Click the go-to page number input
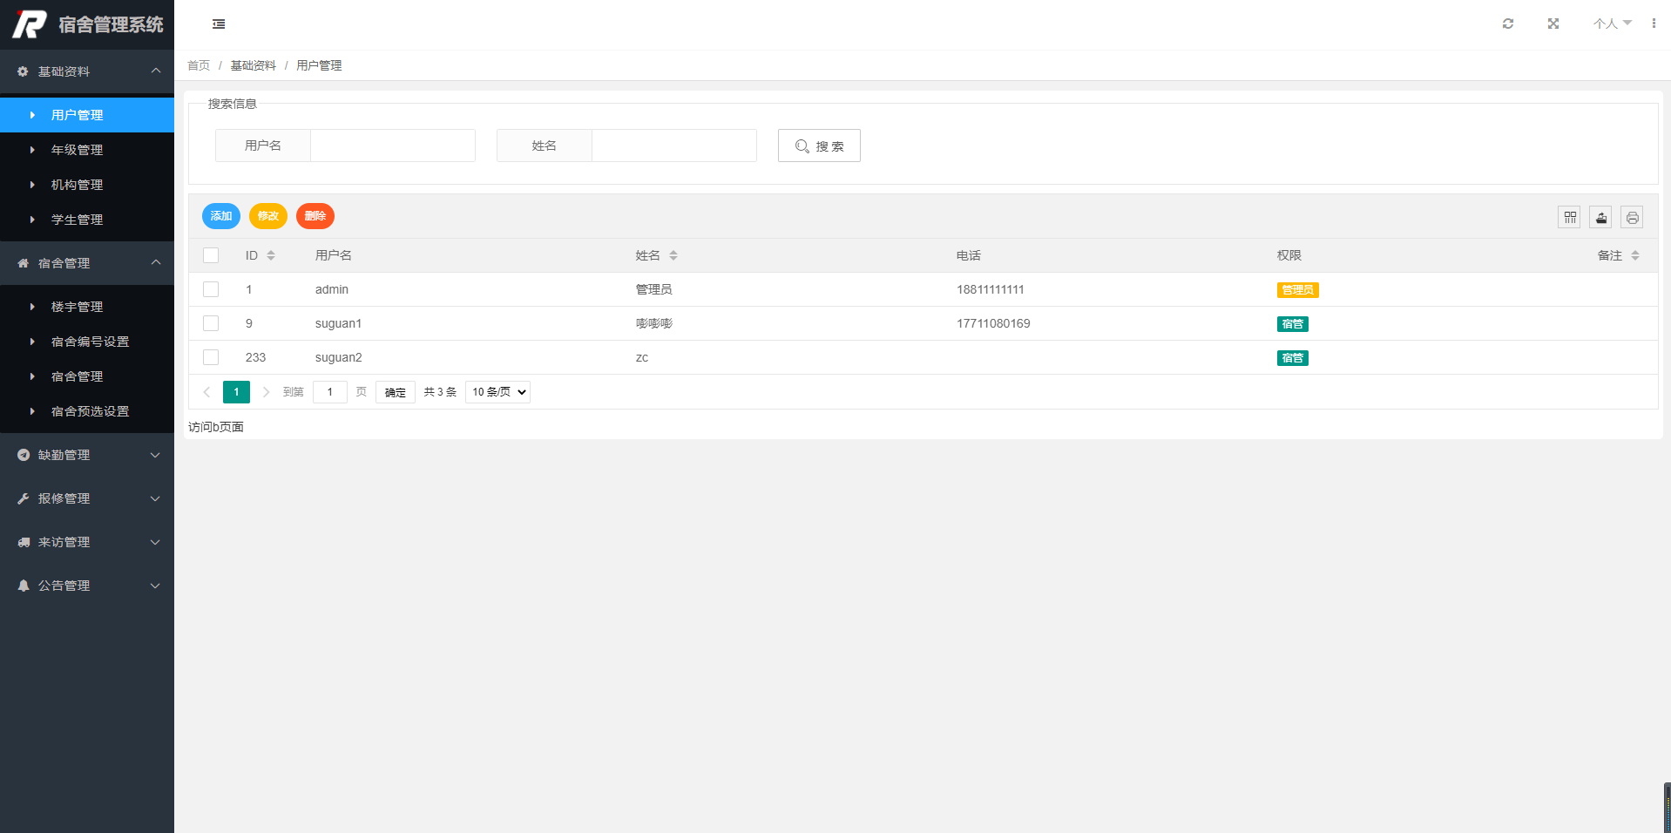 click(x=330, y=392)
